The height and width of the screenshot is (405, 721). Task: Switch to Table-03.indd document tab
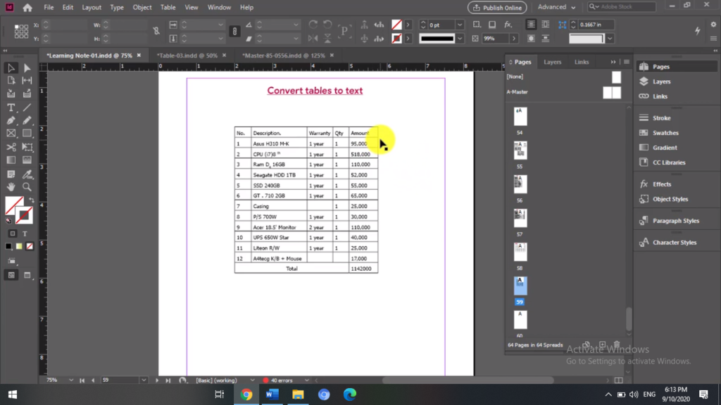pyautogui.click(x=187, y=56)
